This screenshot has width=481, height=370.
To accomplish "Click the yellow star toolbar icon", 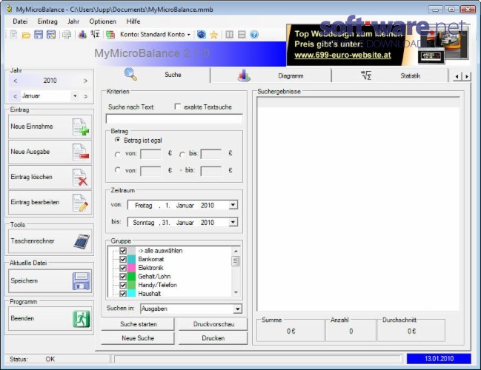I will [213, 35].
